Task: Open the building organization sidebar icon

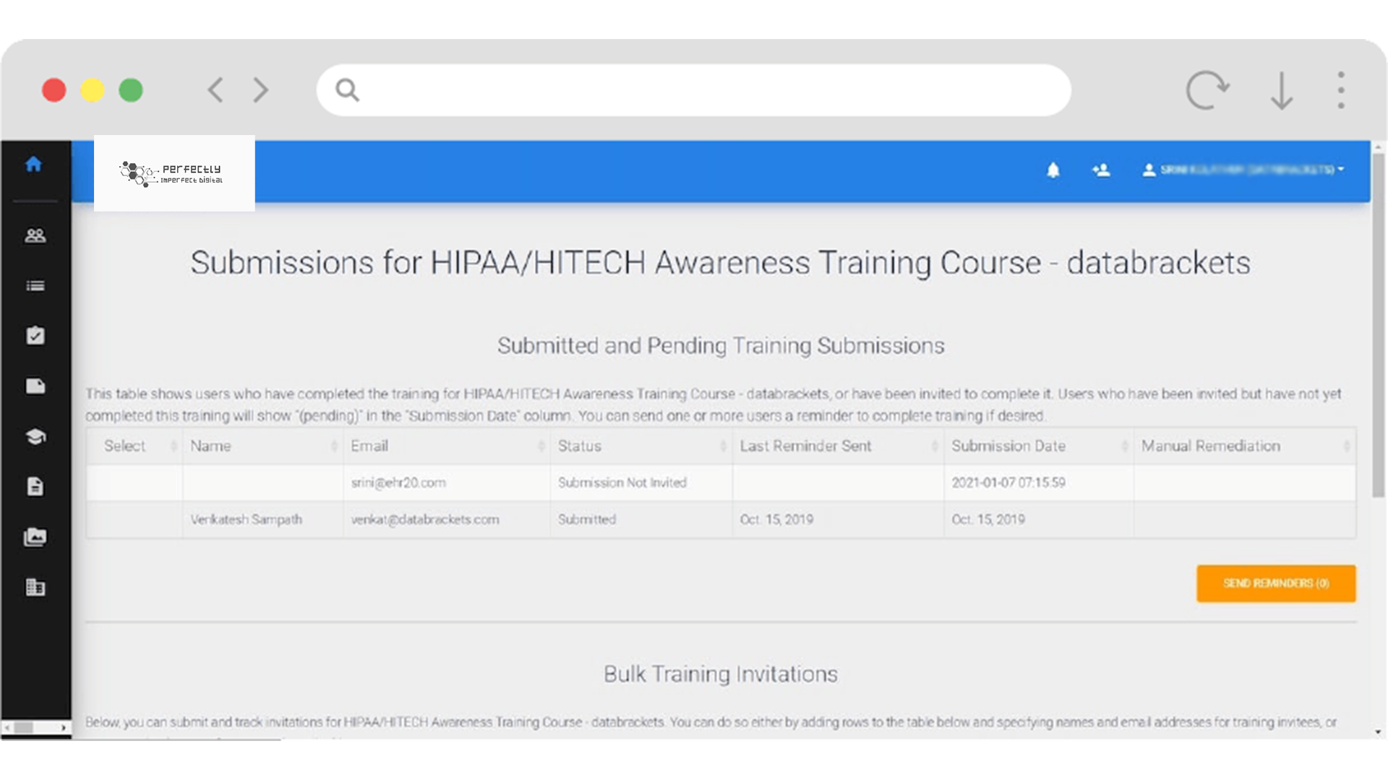Action: [x=35, y=587]
